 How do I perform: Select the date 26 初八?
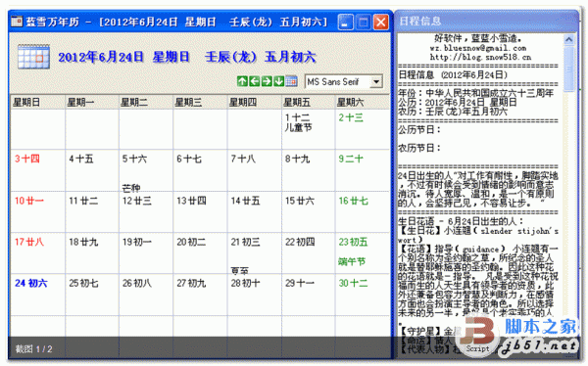click(x=146, y=295)
